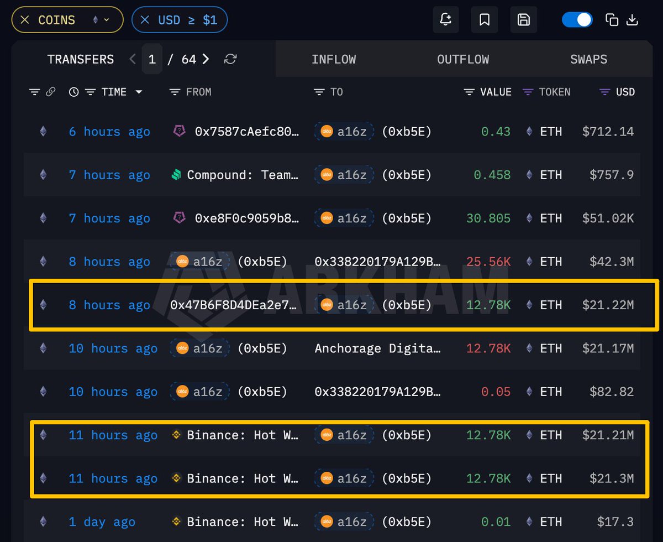The height and width of the screenshot is (542, 663).
Task: Sort by TIME dropdown arrow
Action: (x=139, y=92)
